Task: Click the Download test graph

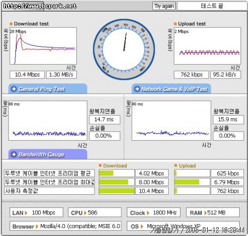Action: coord(43,46)
